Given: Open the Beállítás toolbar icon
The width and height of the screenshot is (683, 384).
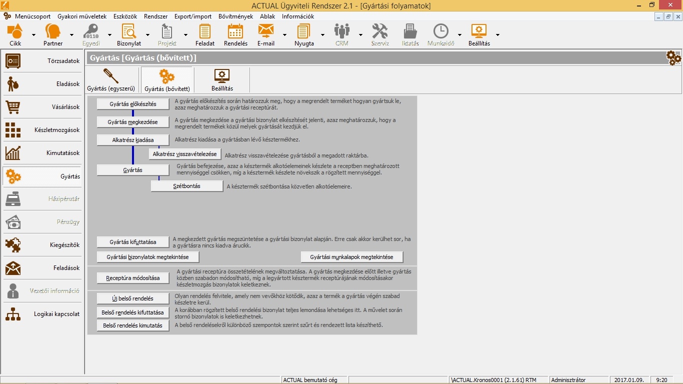Looking at the screenshot, I should point(479,34).
